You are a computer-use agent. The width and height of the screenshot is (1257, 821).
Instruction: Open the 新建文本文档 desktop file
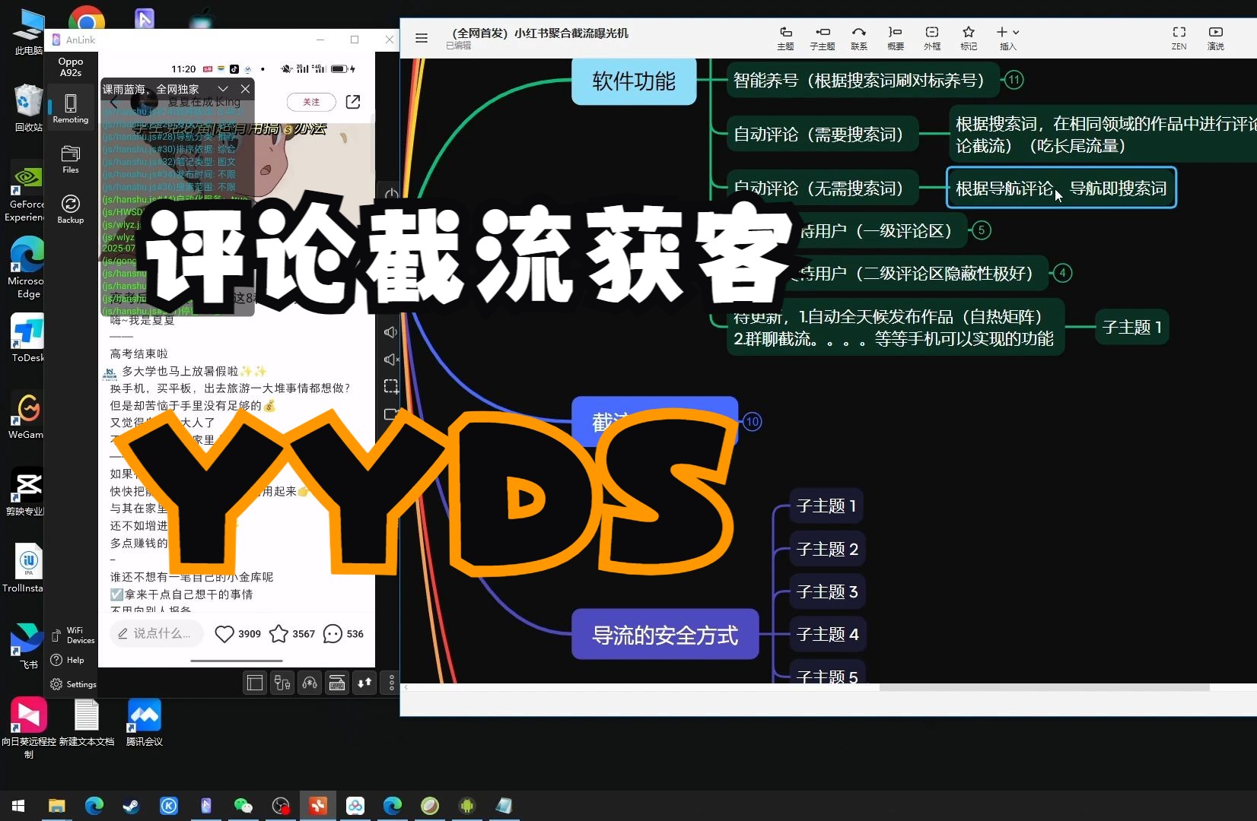pos(87,722)
